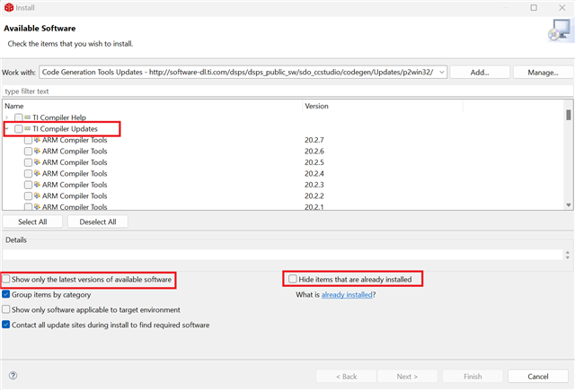The height and width of the screenshot is (390, 575).
Task: Select version 20.2.5 text in list
Action: tap(314, 162)
